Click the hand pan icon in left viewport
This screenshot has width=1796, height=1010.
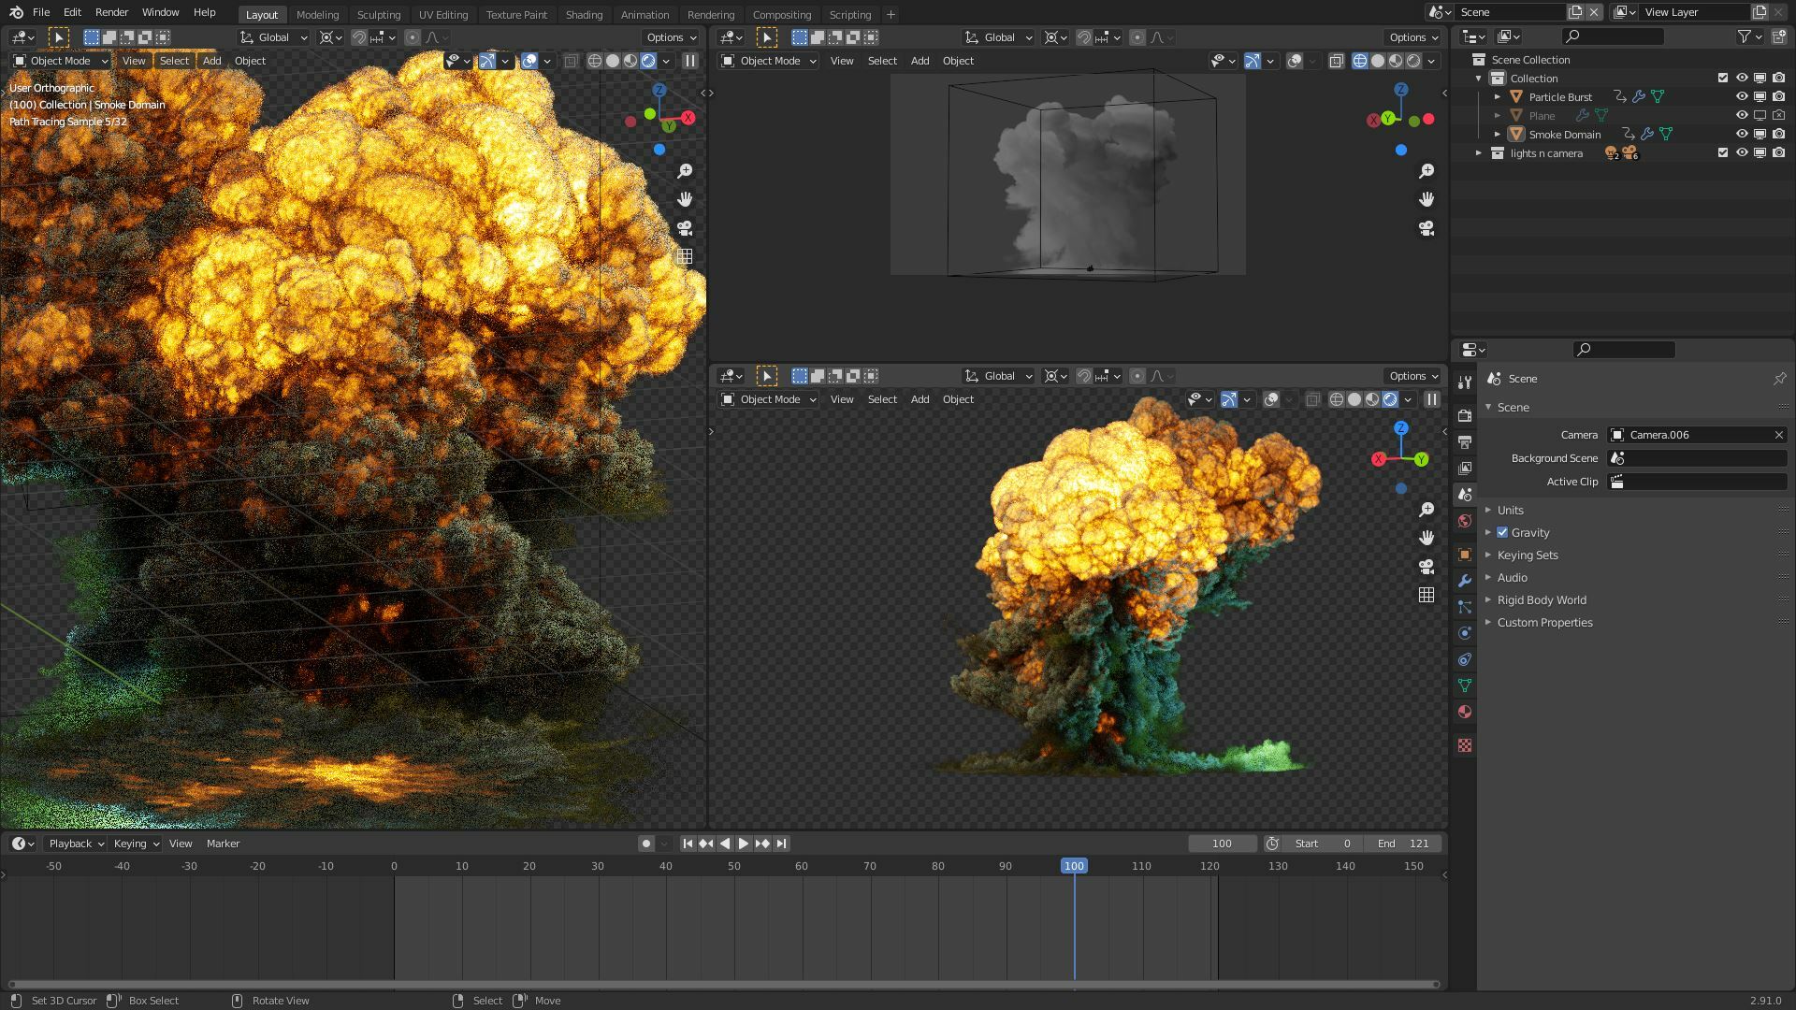[685, 199]
